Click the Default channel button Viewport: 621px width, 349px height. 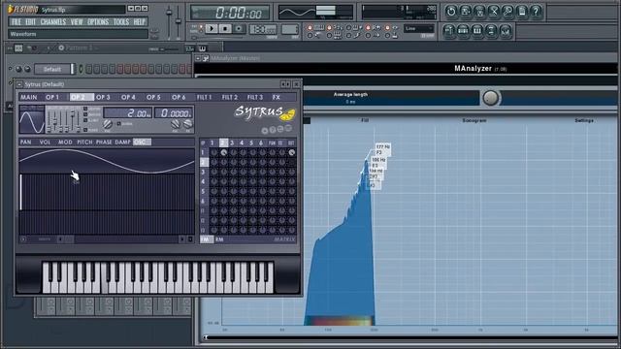point(52,69)
